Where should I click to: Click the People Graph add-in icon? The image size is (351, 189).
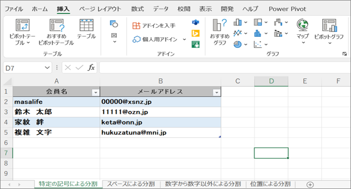tap(195, 44)
